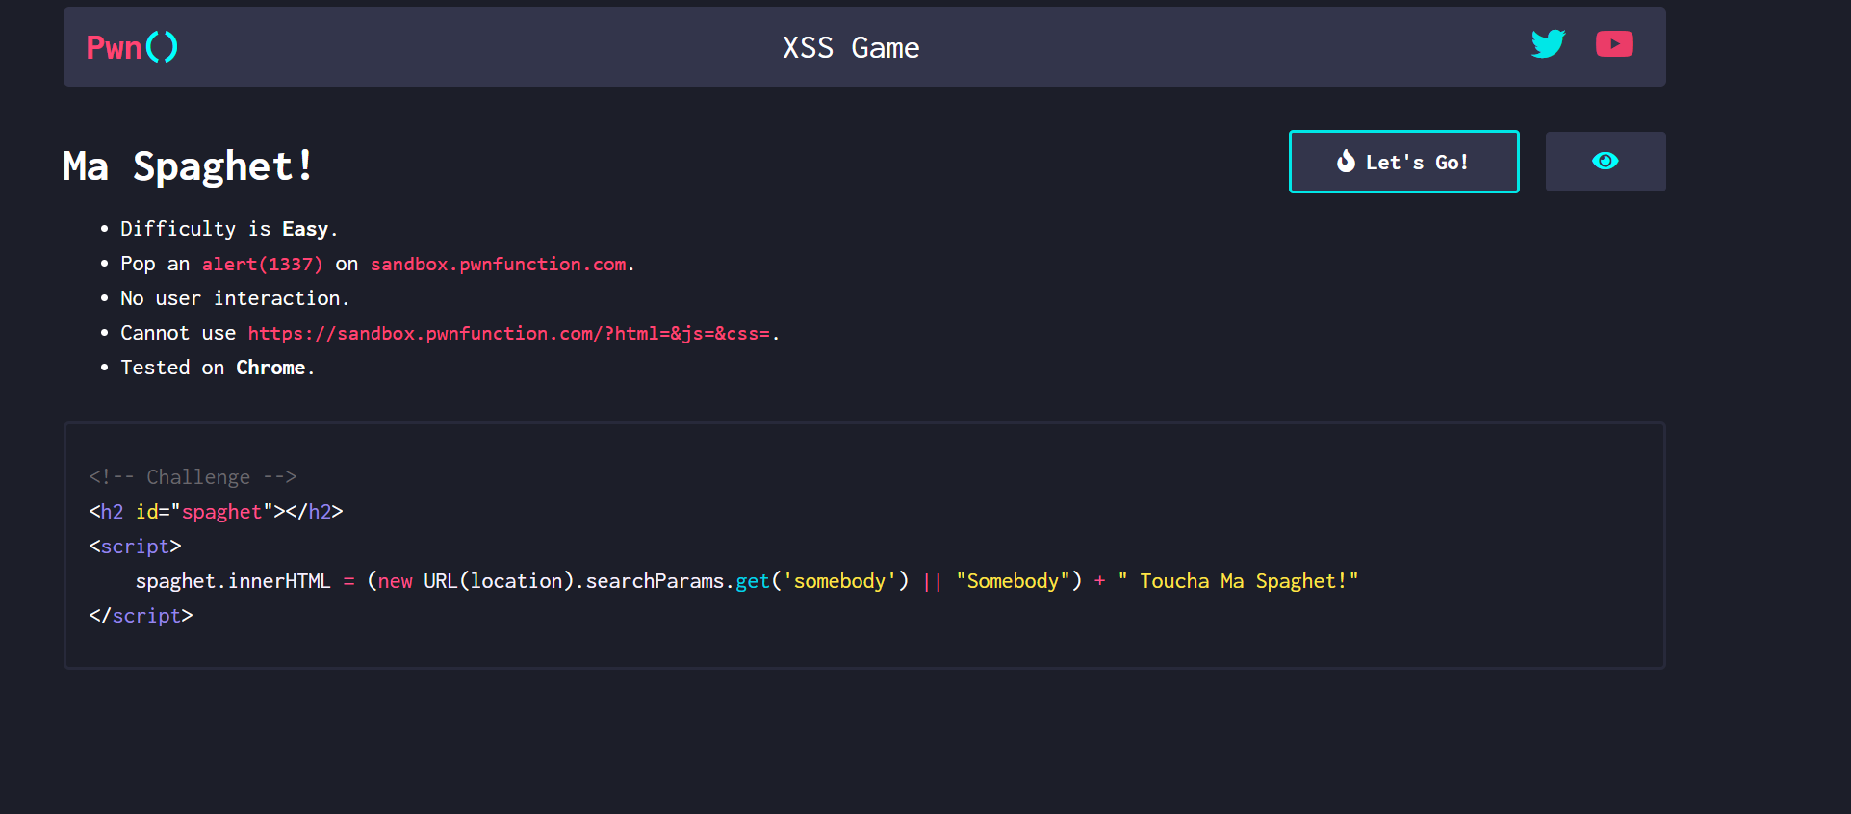Click the Pwn() logo
This screenshot has width=1851, height=814.
coord(132,47)
